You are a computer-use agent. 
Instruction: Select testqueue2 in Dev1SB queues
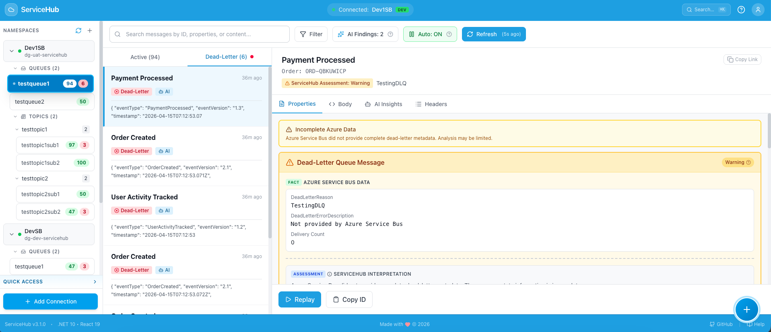click(52, 102)
